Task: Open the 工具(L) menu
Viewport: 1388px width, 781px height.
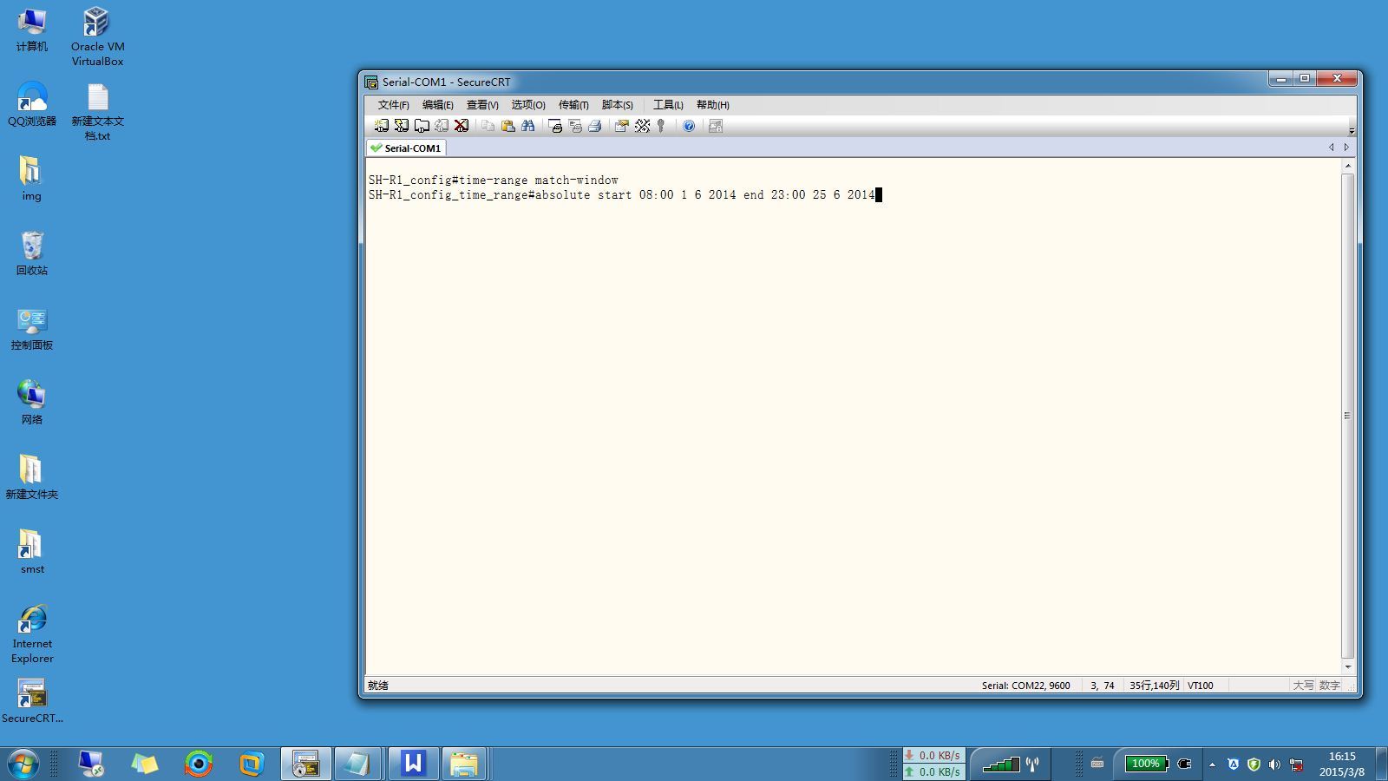Action: 668,105
